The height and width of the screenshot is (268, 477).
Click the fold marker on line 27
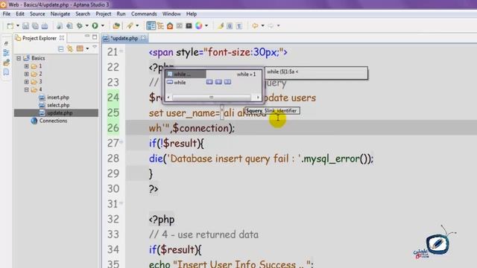pos(121,142)
